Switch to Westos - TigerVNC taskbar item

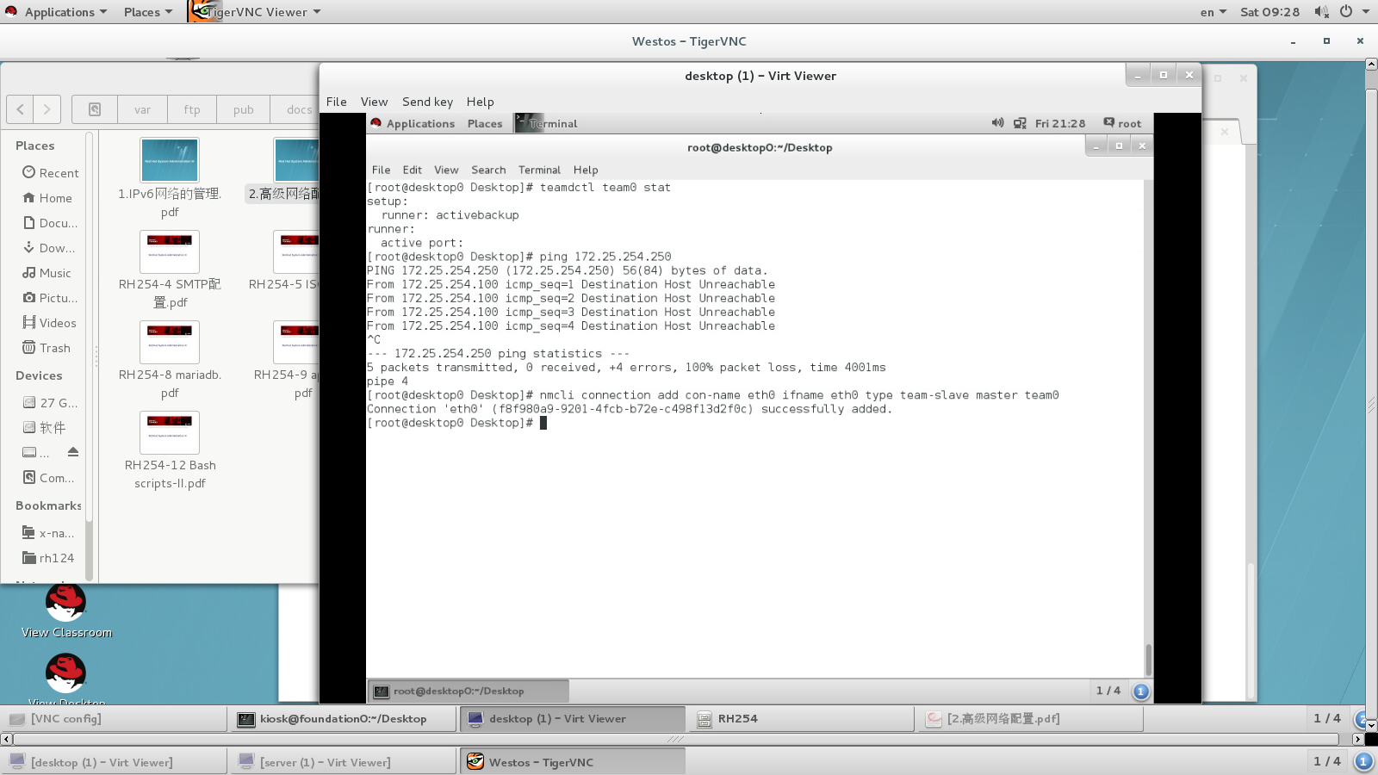(572, 763)
